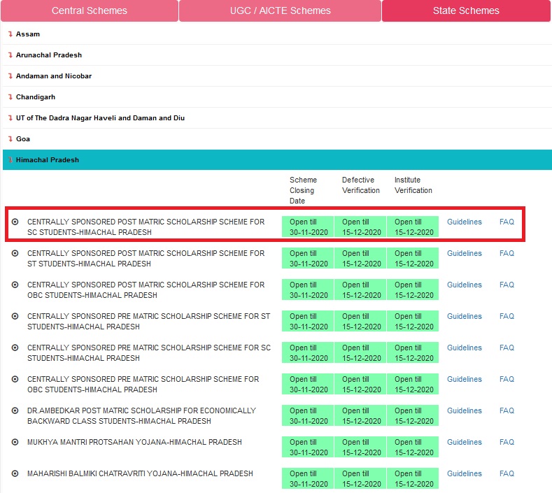Select the Post Matric OBC Students scheme radio
Viewport: 552px width, 493px height.
[x=15, y=285]
